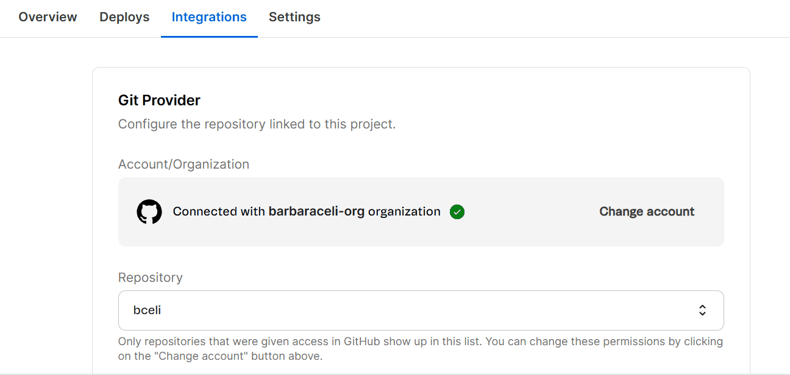
Task: Click the blue underline beneath Integrations
Action: 209,37
